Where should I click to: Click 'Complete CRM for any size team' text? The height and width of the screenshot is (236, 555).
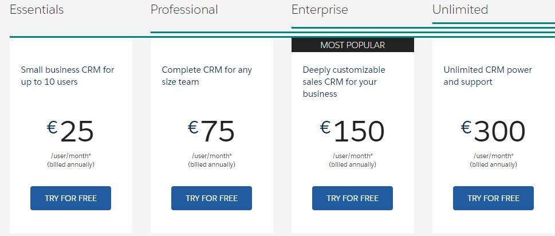207,76
